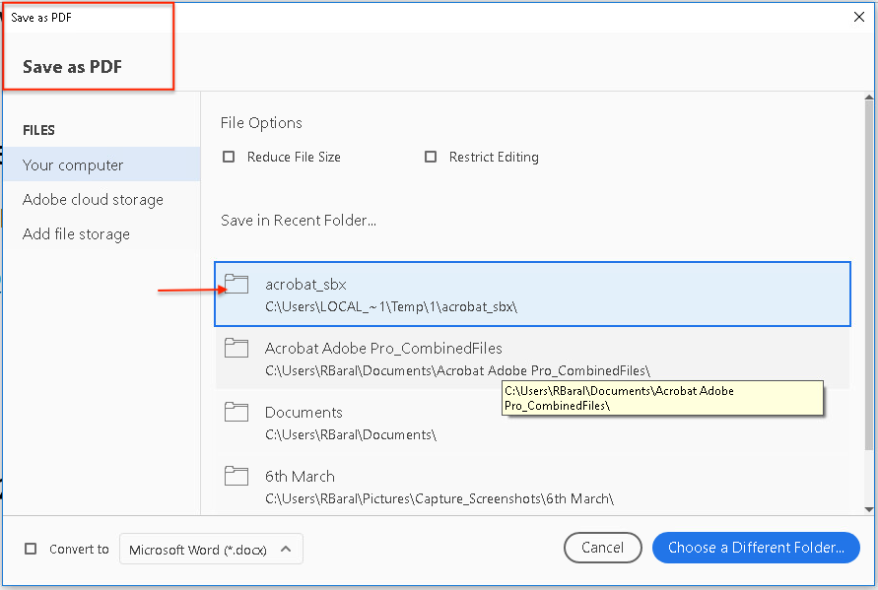The height and width of the screenshot is (590, 878).
Task: Click the acrobat_sbx folder icon
Action: click(236, 285)
